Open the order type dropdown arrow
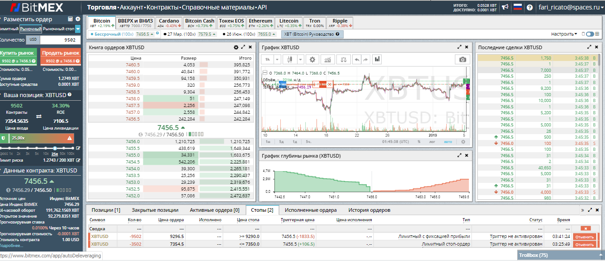 pyautogui.click(x=78, y=29)
